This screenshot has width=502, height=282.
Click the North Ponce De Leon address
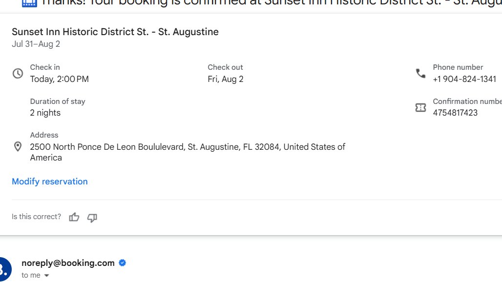coord(188,147)
